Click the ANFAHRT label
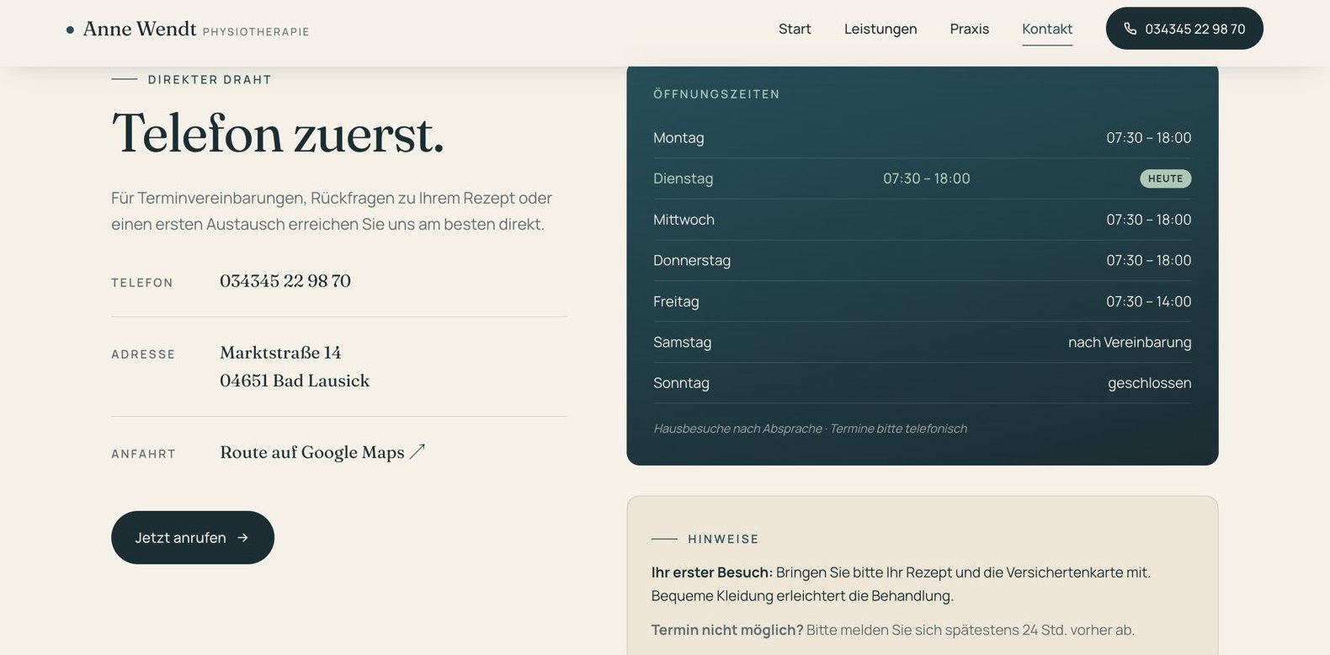1330x655 pixels. [143, 454]
